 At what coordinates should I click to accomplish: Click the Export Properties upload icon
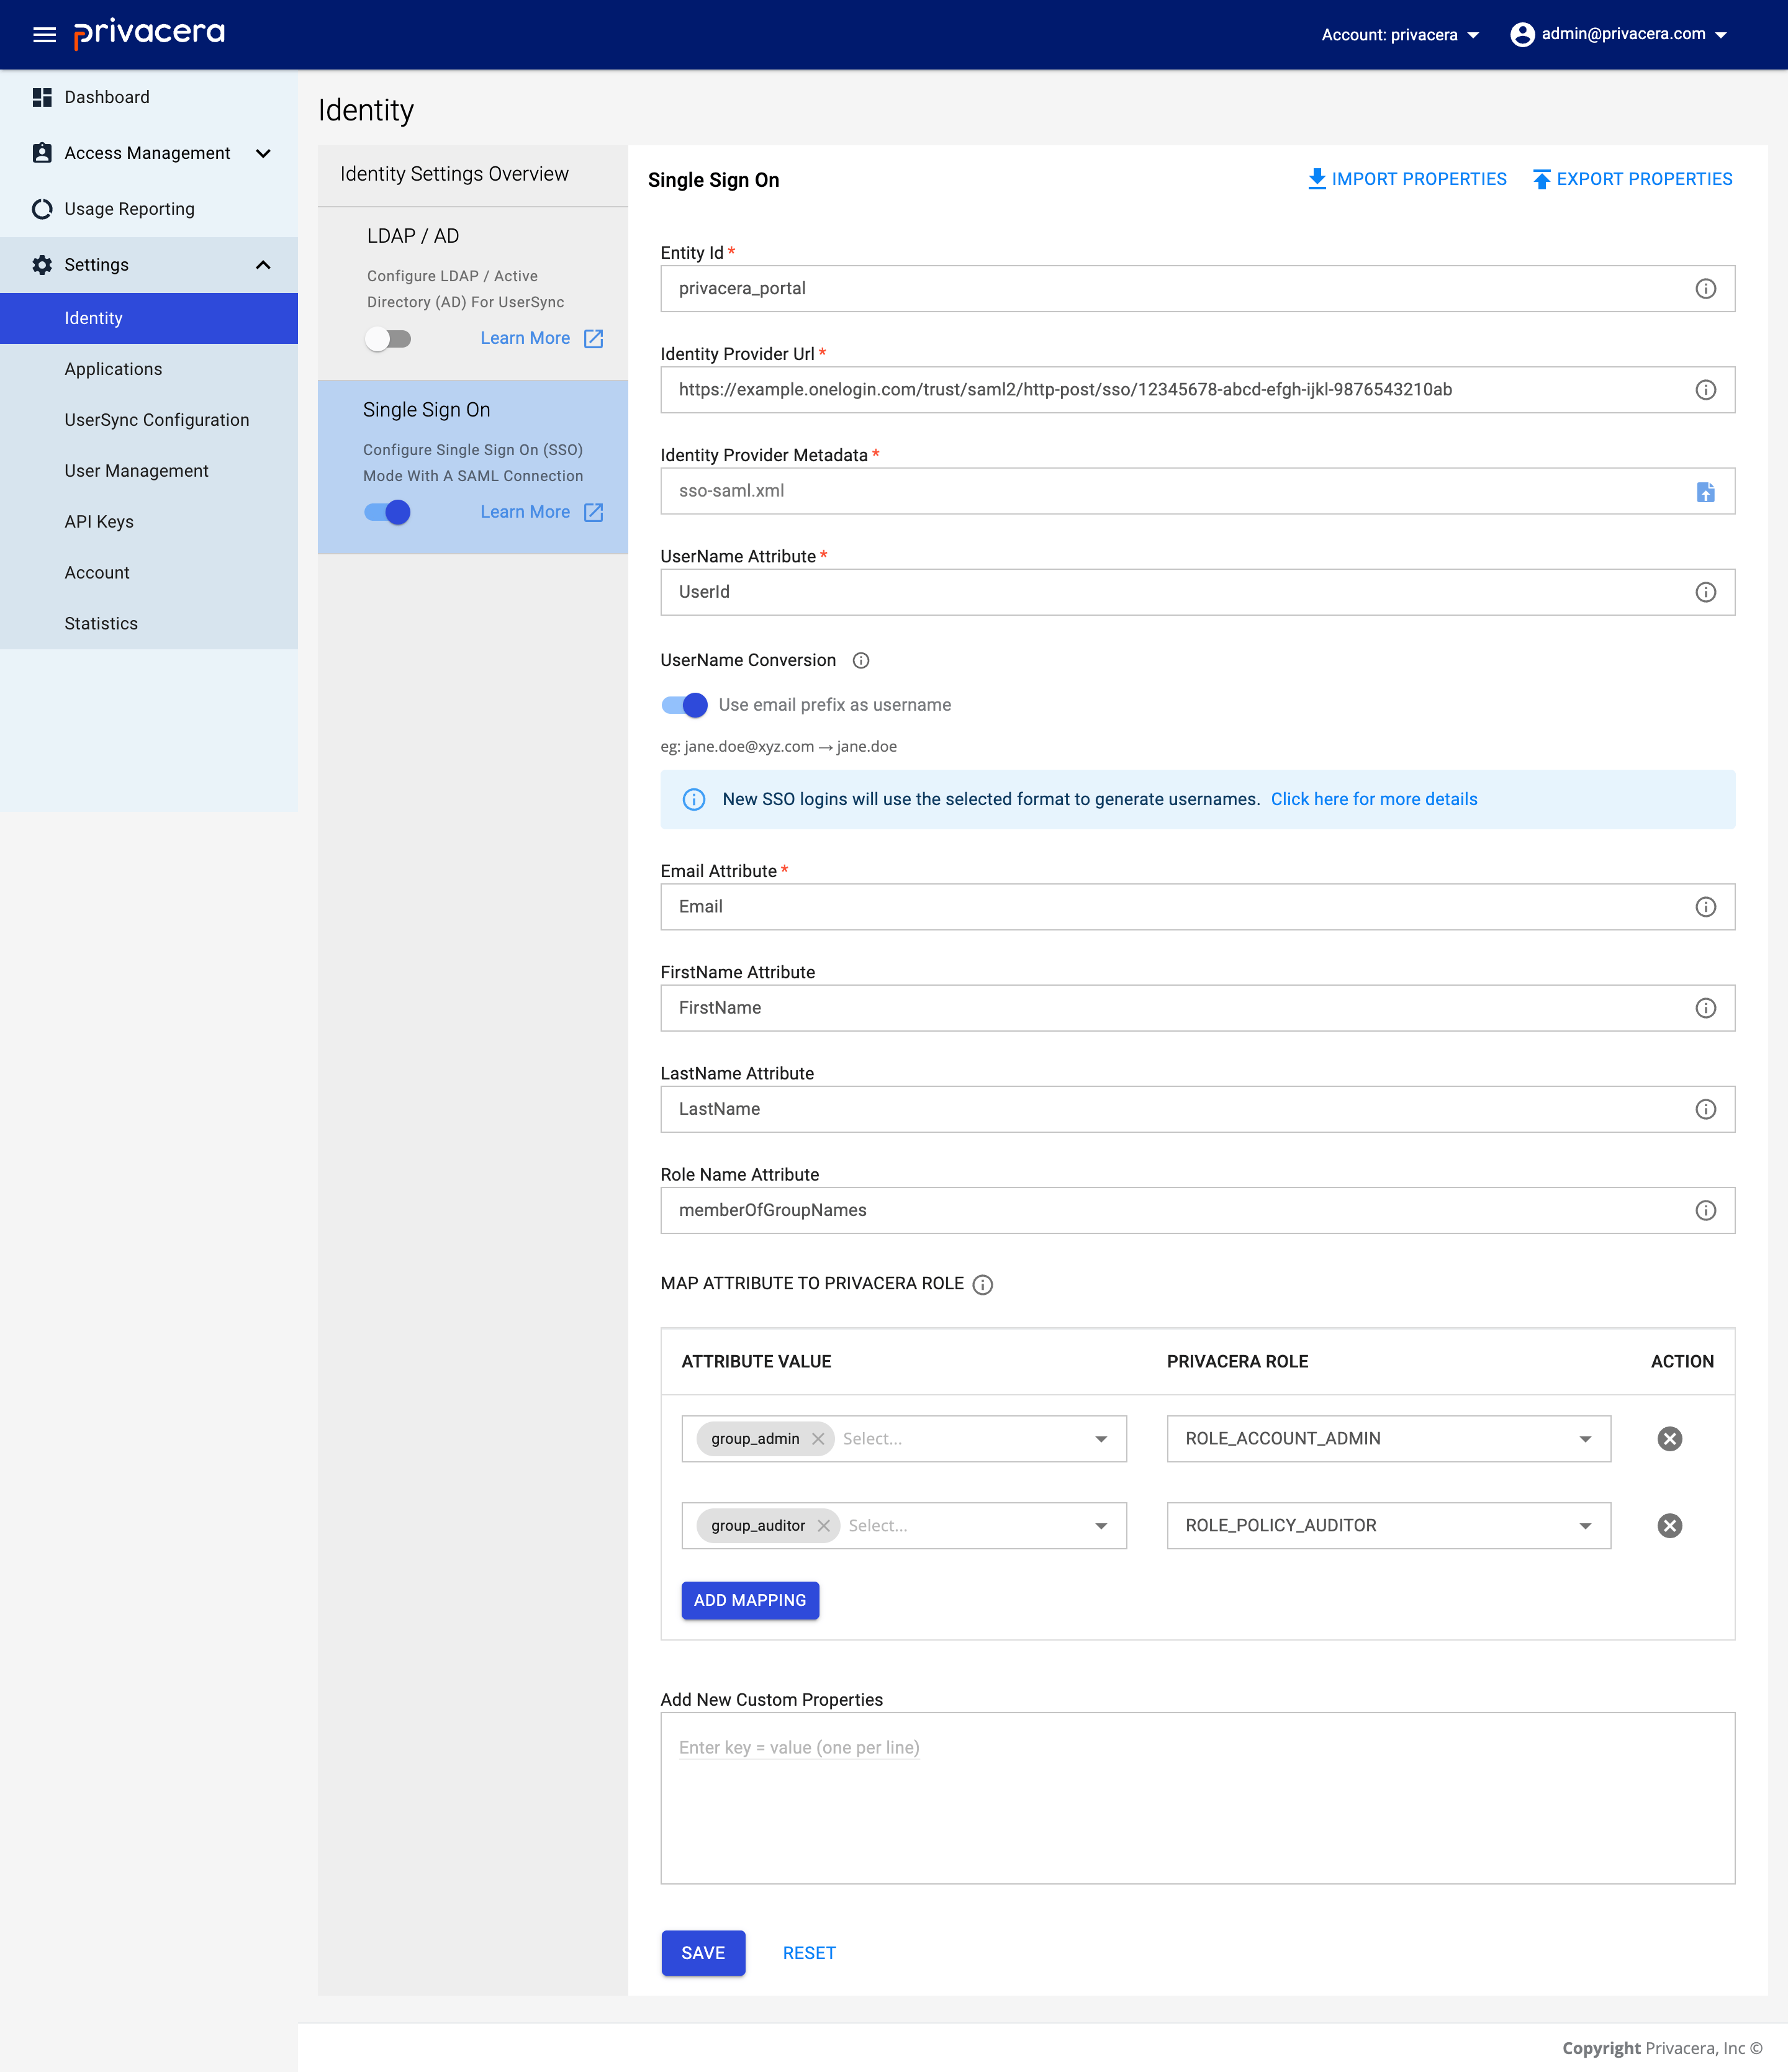tap(1541, 179)
